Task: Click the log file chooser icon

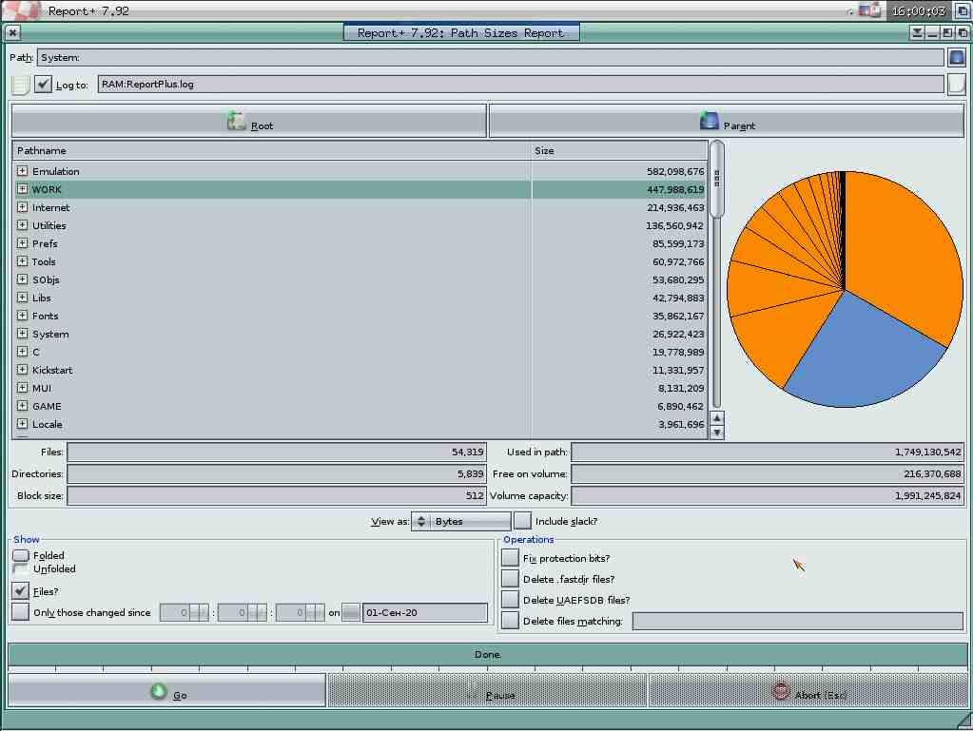Action: 956,84
